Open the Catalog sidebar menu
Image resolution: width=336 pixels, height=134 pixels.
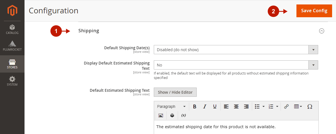tap(12, 29)
